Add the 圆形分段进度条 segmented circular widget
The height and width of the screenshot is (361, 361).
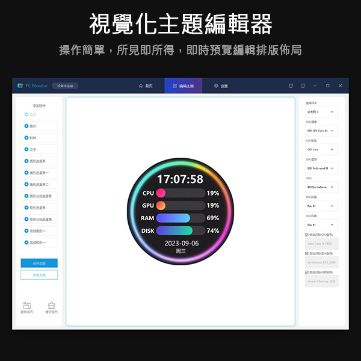(x=39, y=196)
